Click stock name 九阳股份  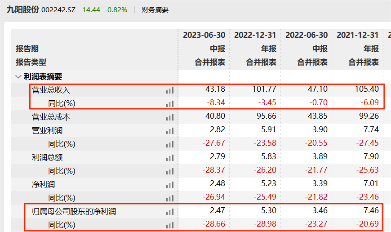point(22,10)
